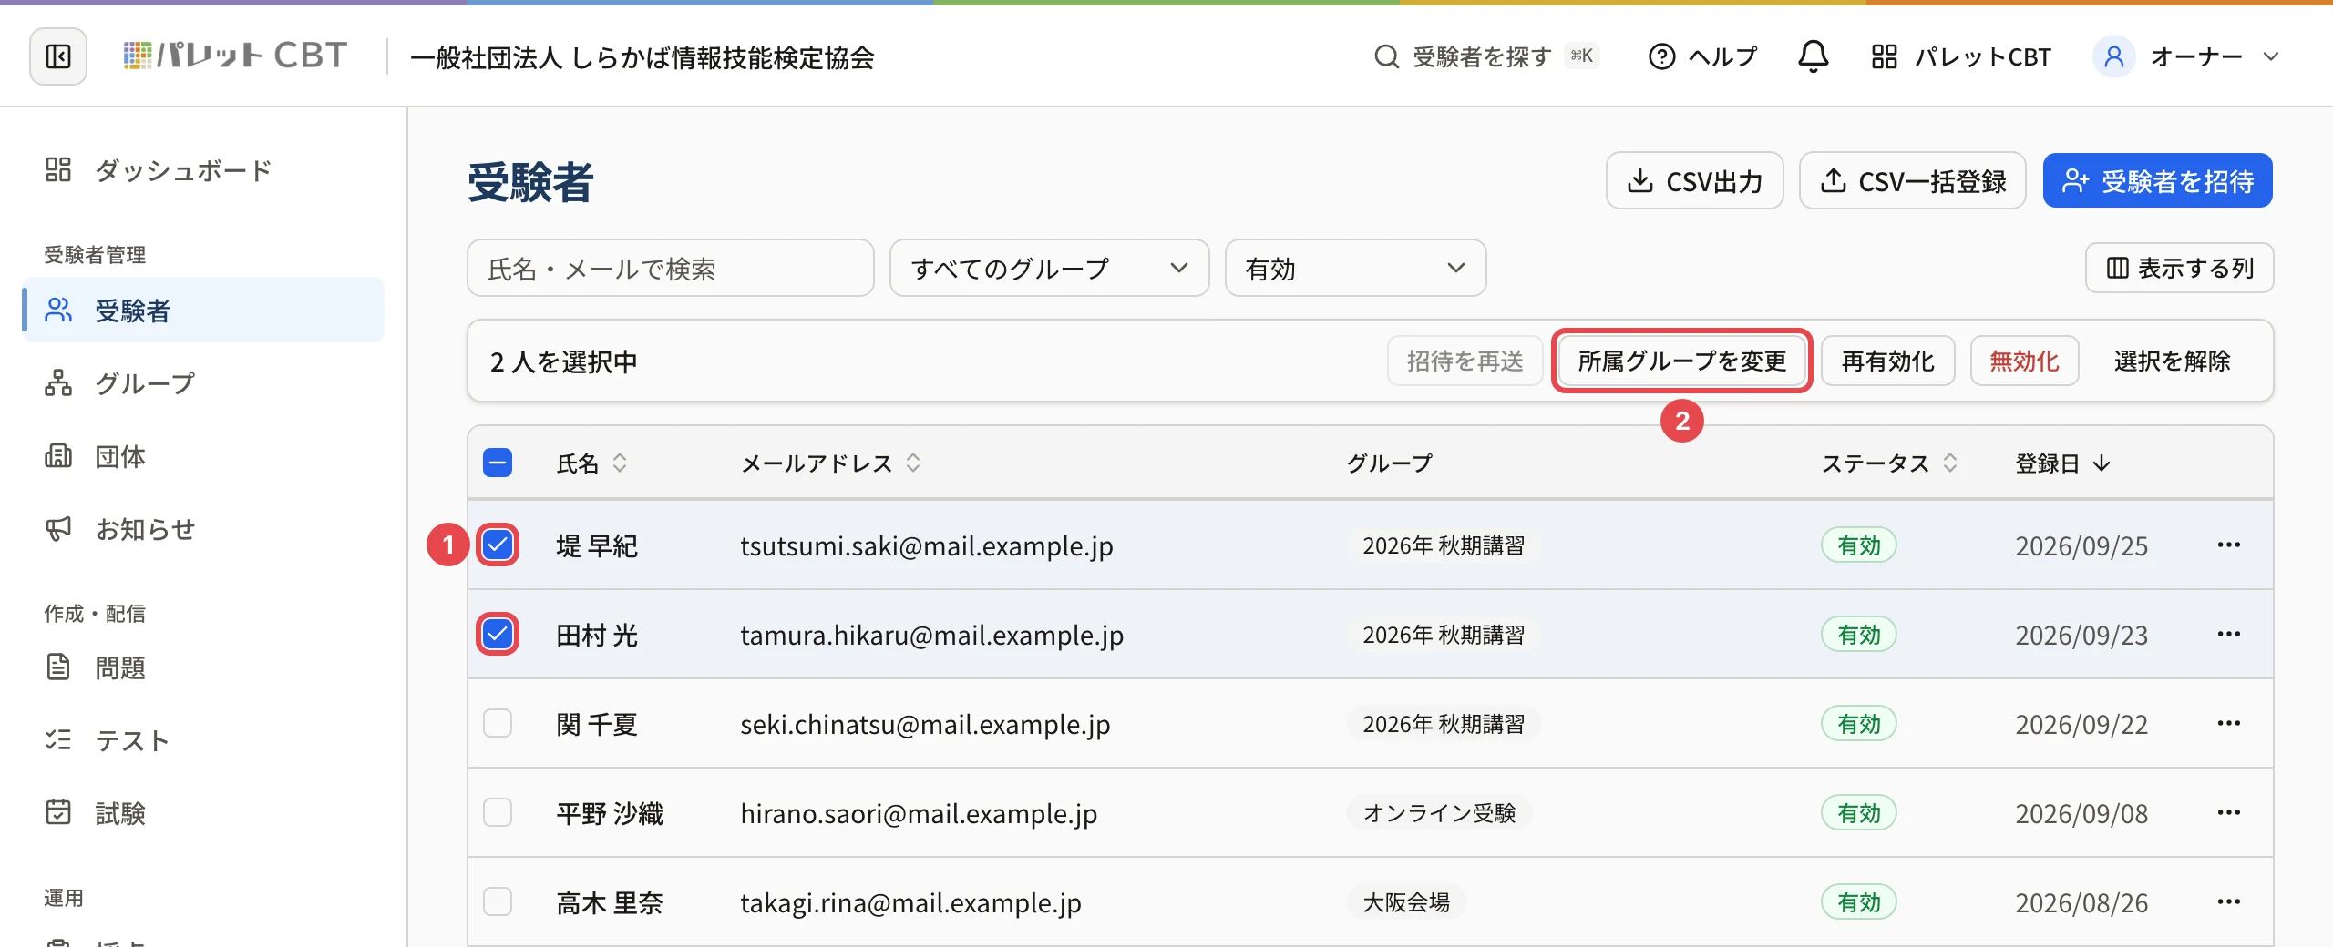Screen dimensions: 2333x947
Task: Click the CSV一括登録 upload button
Action: (x=1912, y=181)
